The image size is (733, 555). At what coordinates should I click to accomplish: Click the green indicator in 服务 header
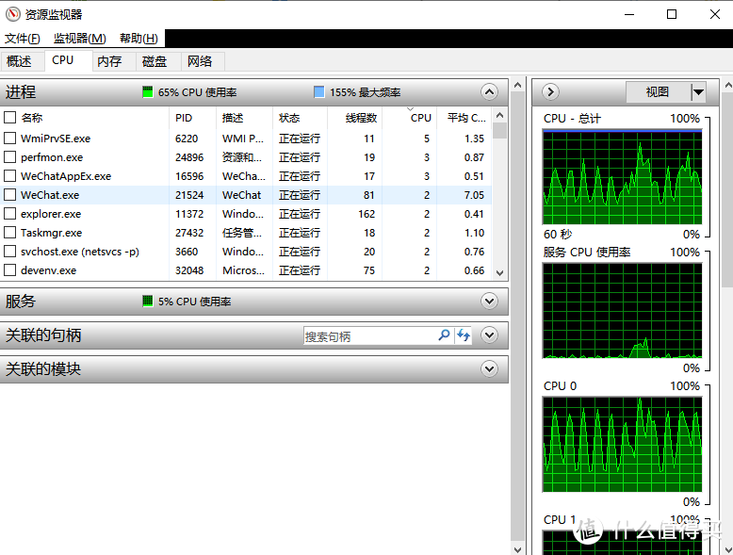tap(148, 302)
